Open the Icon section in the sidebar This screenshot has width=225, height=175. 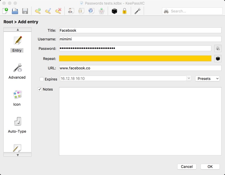pyautogui.click(x=17, y=98)
